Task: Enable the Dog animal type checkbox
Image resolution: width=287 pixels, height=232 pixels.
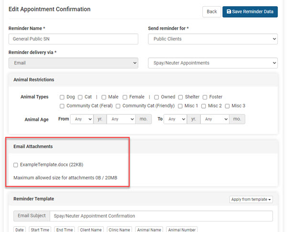Action: click(62, 97)
